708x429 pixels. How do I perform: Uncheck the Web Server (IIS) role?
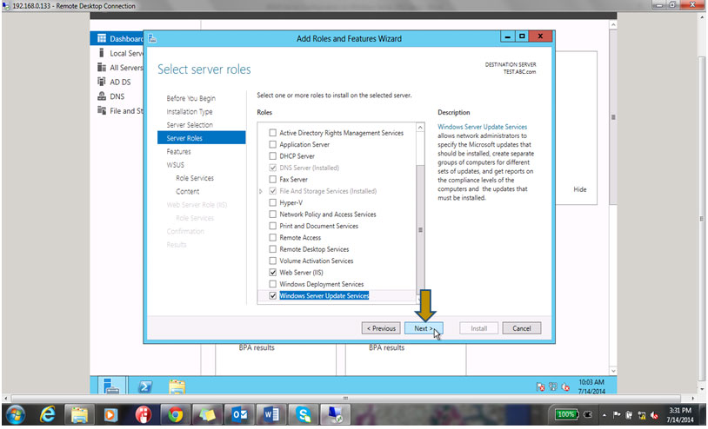[x=273, y=273]
